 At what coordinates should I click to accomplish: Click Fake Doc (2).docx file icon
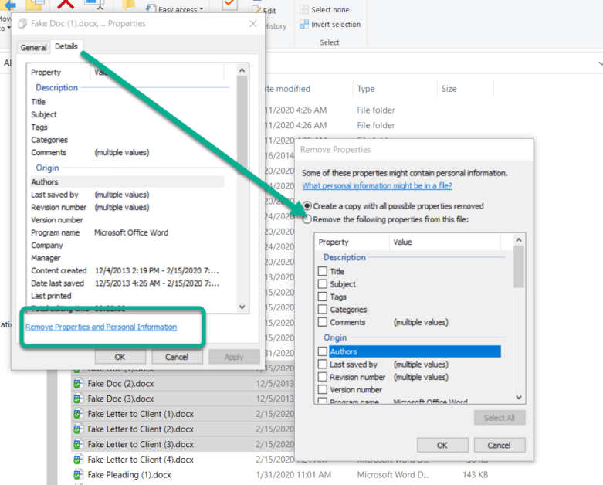[78, 384]
